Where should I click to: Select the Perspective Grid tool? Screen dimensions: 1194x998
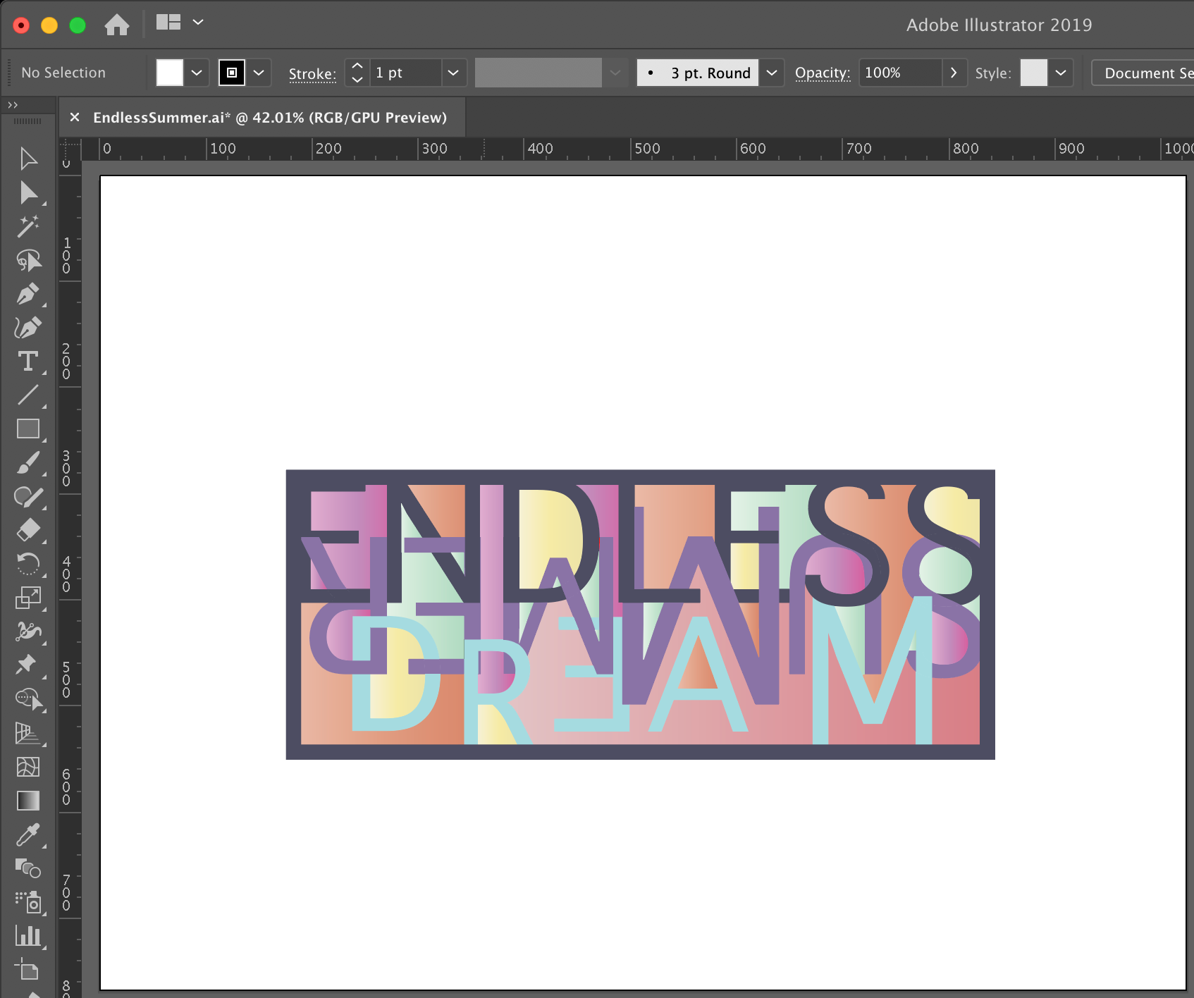click(x=28, y=733)
